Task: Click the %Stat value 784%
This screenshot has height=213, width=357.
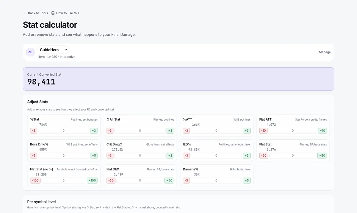Action: pos(43,125)
